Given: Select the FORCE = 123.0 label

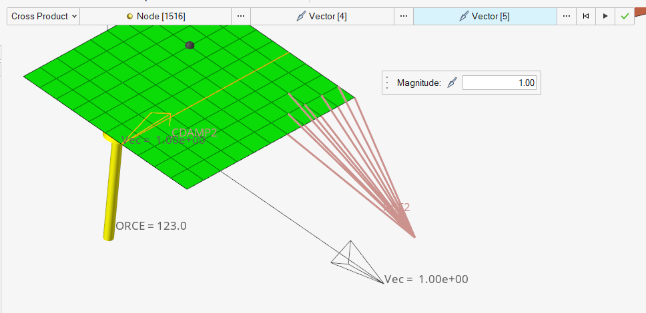Looking at the screenshot, I should point(151,226).
